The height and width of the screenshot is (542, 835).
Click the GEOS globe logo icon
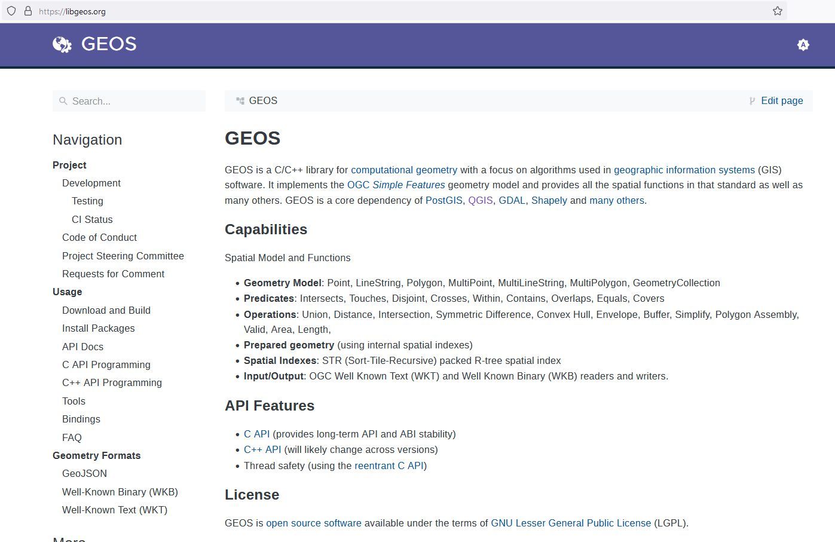62,44
